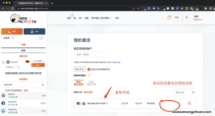Open the 选择一项服务 dropdown
The height and width of the screenshot is (116, 215).
[x=90, y=55]
